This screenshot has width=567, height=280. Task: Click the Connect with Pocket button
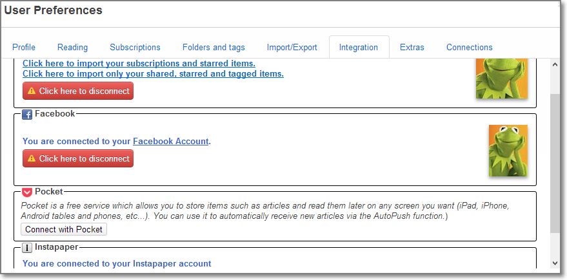coord(64,230)
